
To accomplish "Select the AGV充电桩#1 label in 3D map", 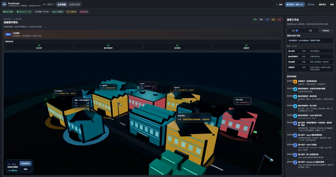I will [65, 92].
